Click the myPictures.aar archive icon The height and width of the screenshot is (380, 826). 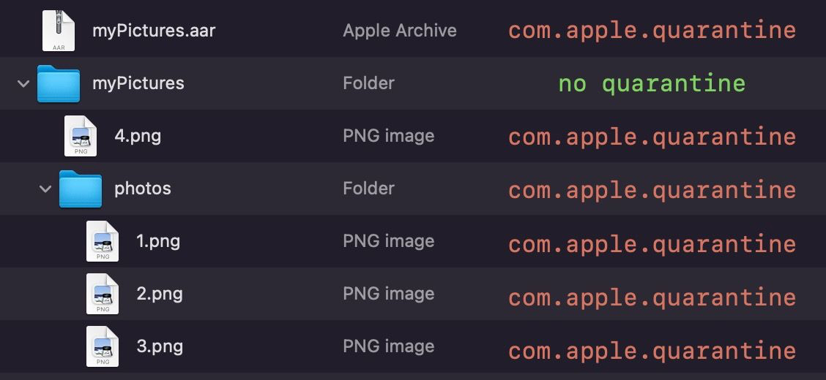click(x=59, y=31)
